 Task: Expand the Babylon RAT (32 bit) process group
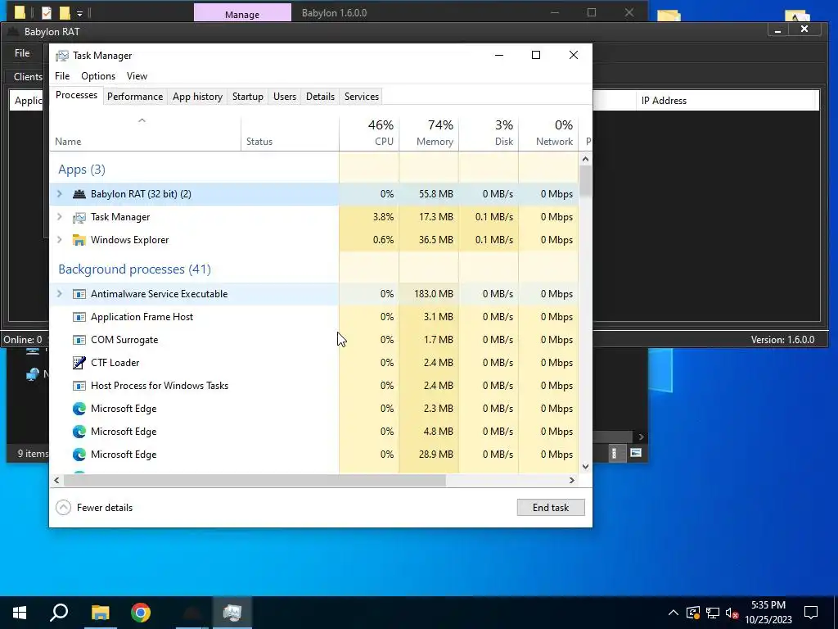59,194
